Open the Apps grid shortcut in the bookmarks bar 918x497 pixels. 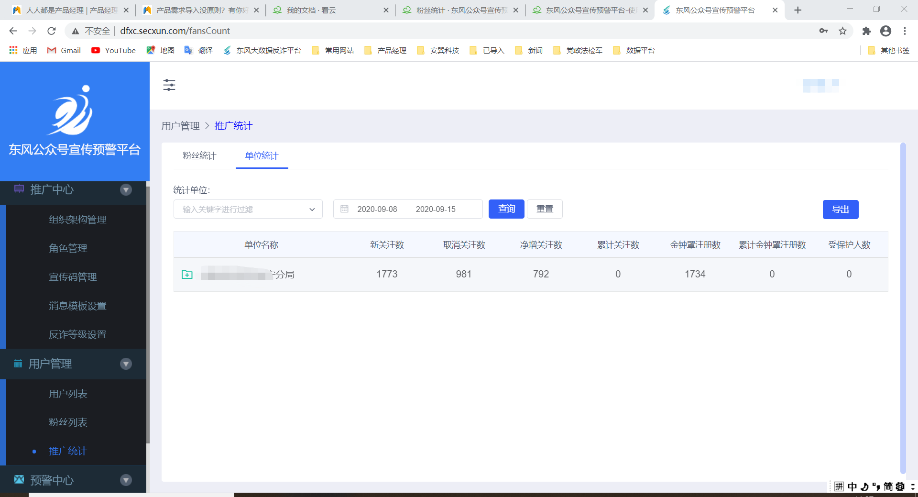click(13, 50)
